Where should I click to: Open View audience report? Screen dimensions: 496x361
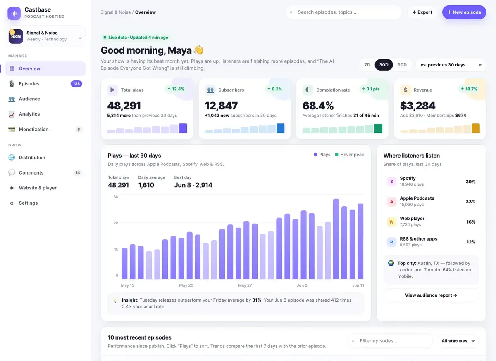(x=431, y=295)
